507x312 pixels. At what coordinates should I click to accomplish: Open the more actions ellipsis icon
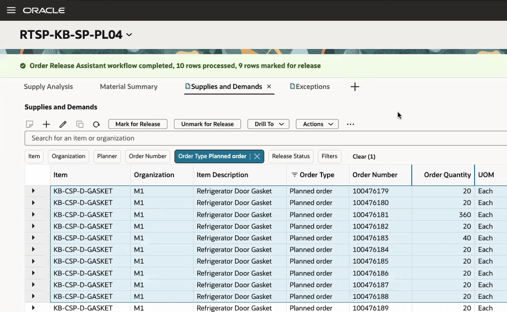[x=350, y=124]
